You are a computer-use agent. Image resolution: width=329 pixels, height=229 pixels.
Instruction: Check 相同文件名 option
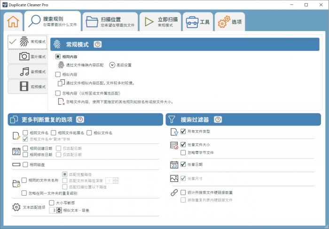(x=25, y=133)
